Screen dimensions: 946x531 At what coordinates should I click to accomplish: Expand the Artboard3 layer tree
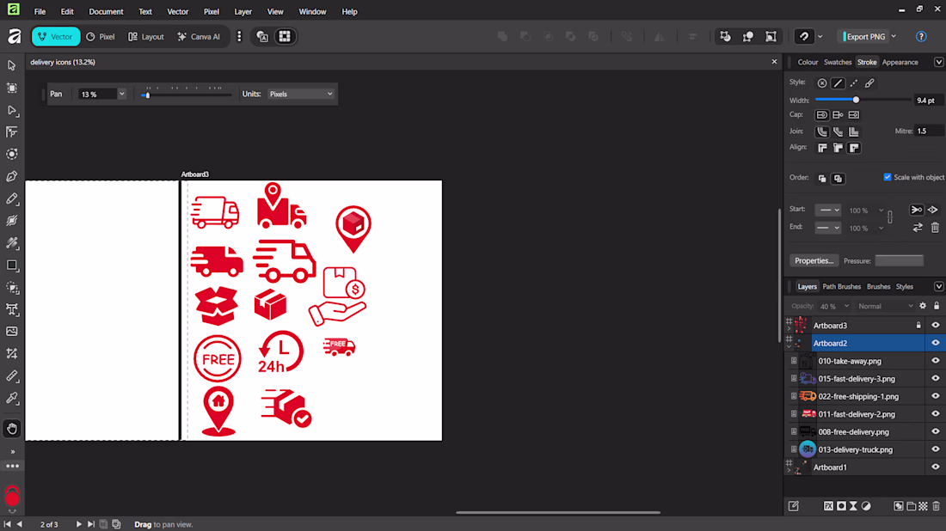pos(789,329)
